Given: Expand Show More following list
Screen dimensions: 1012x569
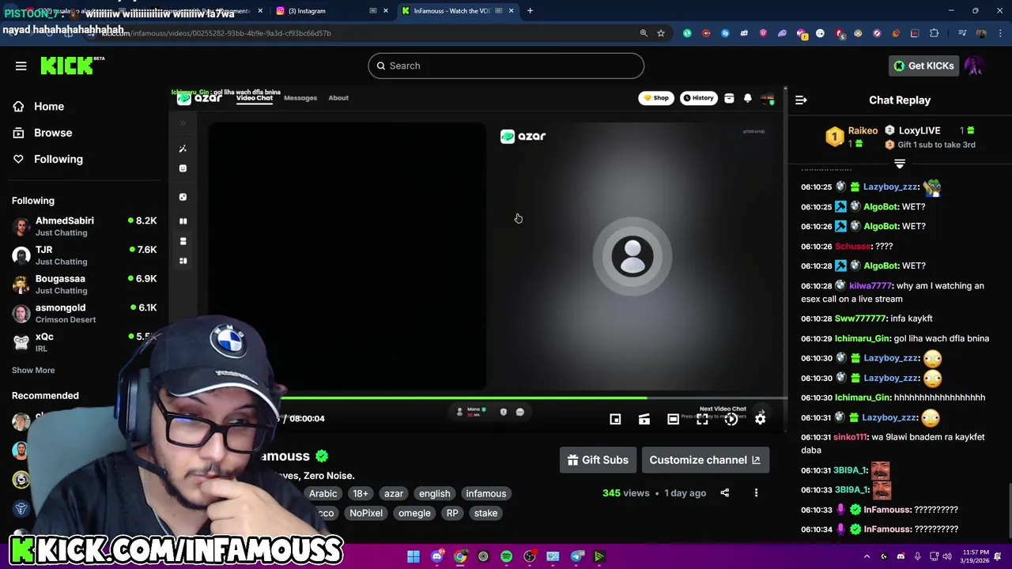Looking at the screenshot, I should pos(33,370).
